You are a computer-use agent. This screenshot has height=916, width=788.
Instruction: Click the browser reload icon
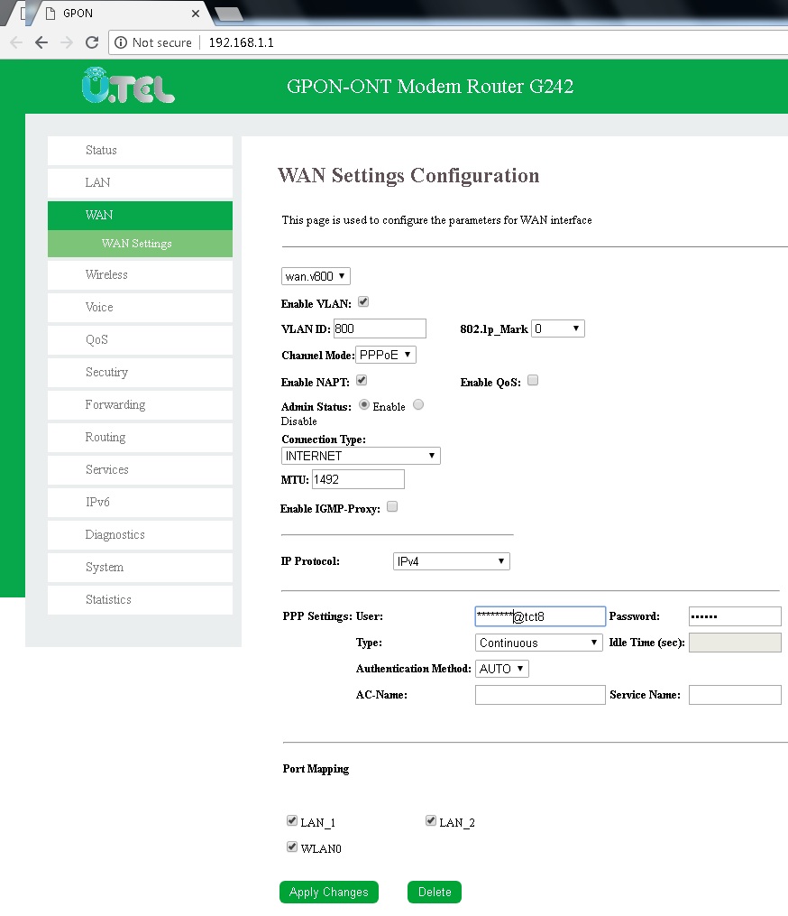coord(91,42)
